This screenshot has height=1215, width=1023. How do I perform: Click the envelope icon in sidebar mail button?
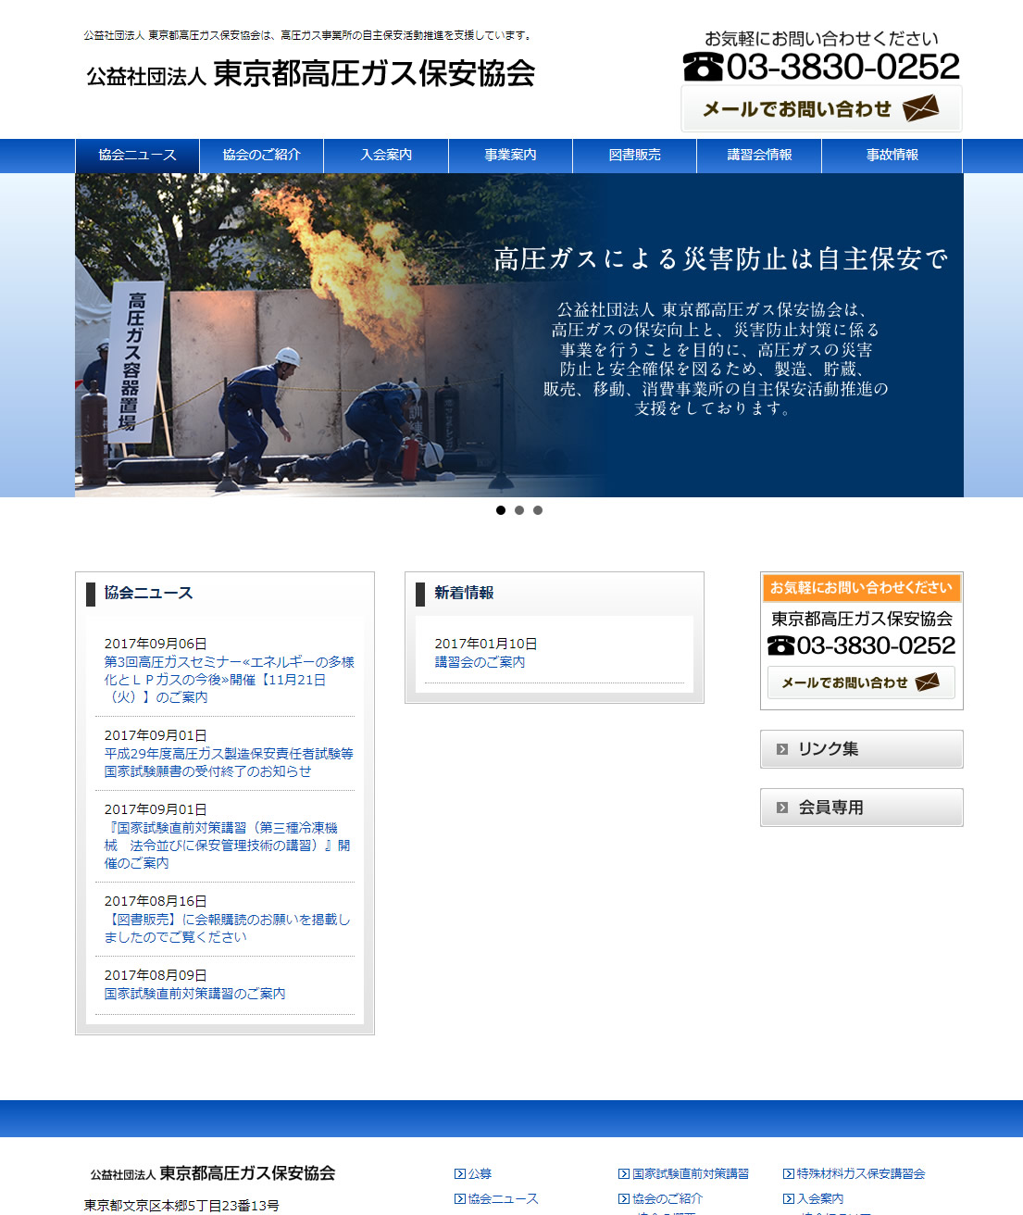[927, 683]
